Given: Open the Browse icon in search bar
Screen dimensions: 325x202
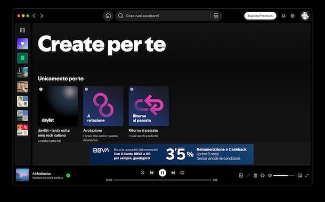Looking at the screenshot, I should 216,16.
